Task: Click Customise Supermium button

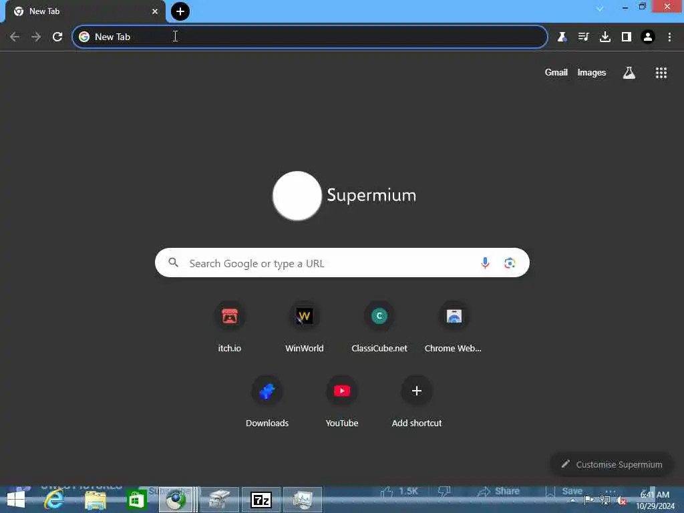Action: tap(612, 464)
